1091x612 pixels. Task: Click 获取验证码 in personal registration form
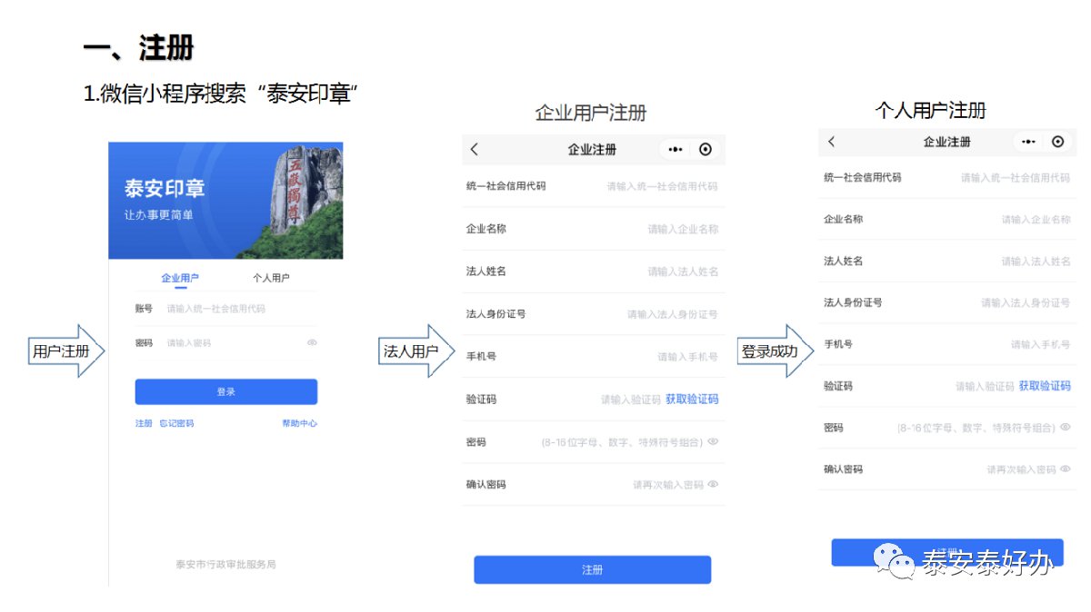[1045, 386]
